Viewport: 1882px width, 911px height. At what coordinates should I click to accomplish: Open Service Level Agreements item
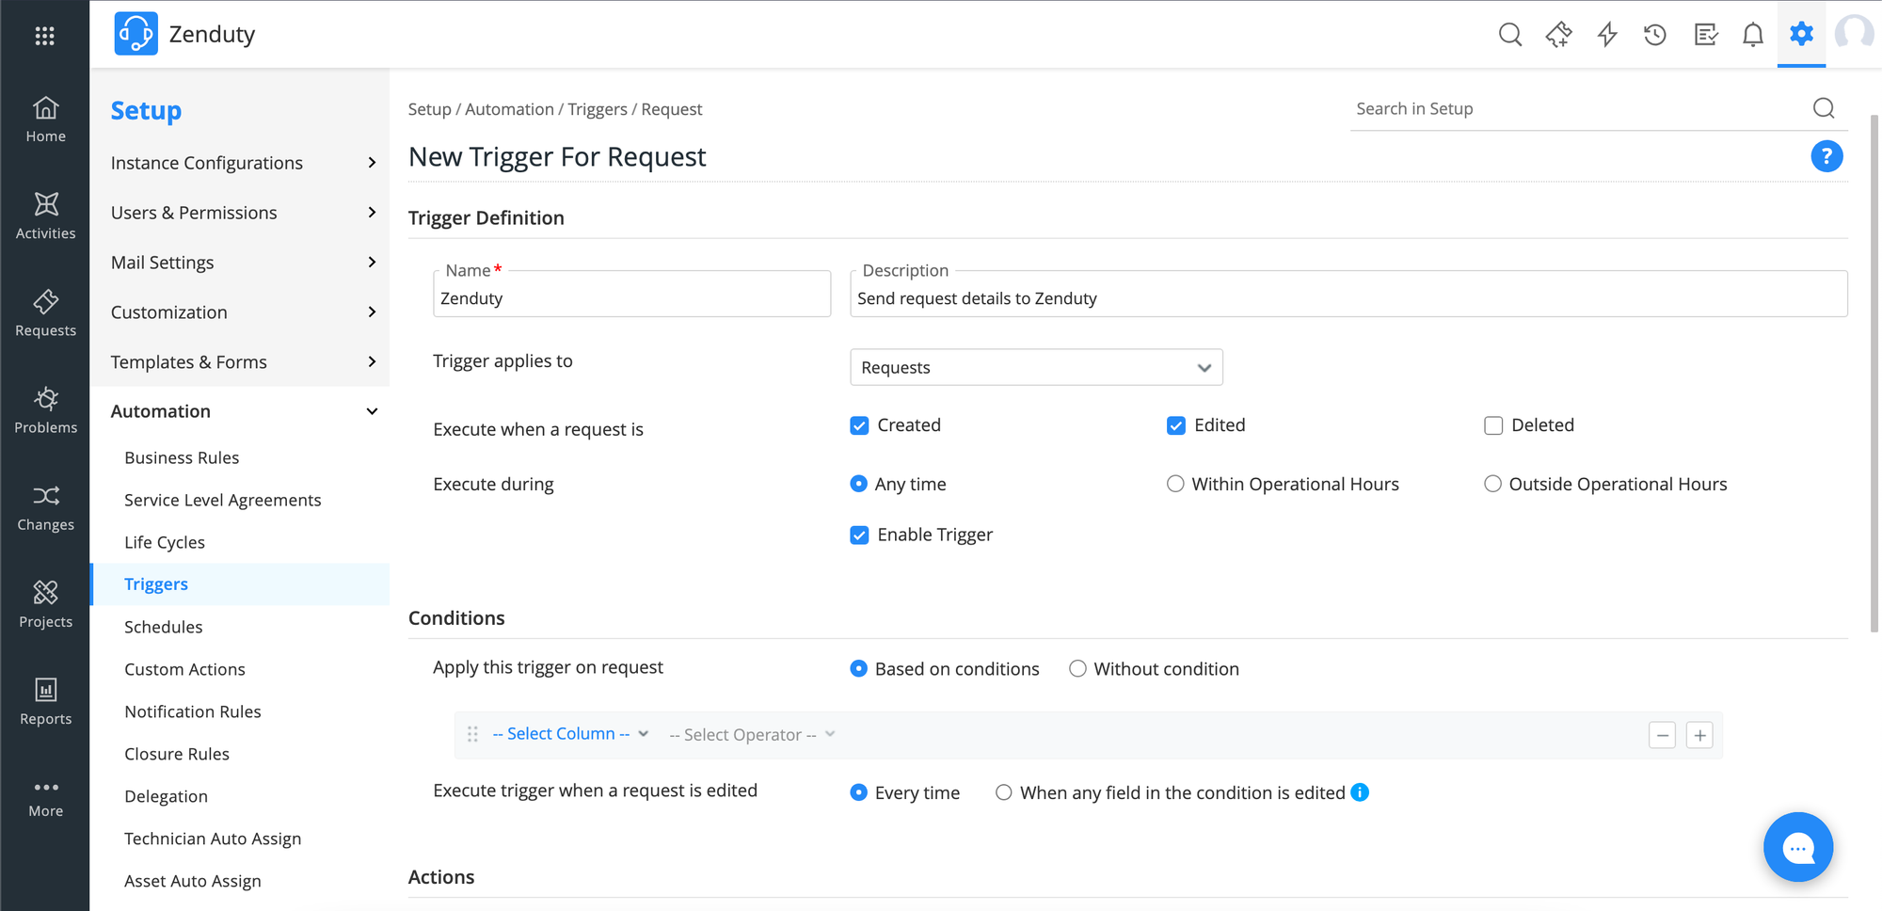click(223, 500)
